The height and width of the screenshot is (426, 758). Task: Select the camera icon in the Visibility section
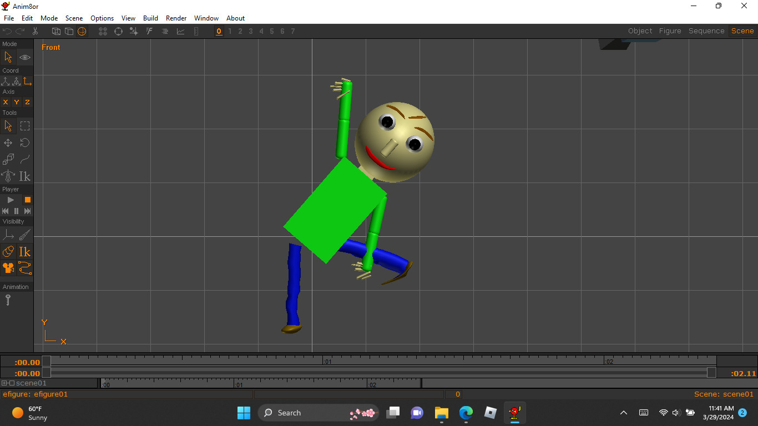(8, 268)
